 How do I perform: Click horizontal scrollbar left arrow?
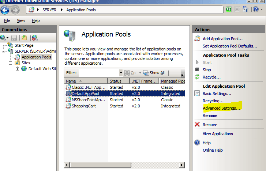(x=67, y=165)
